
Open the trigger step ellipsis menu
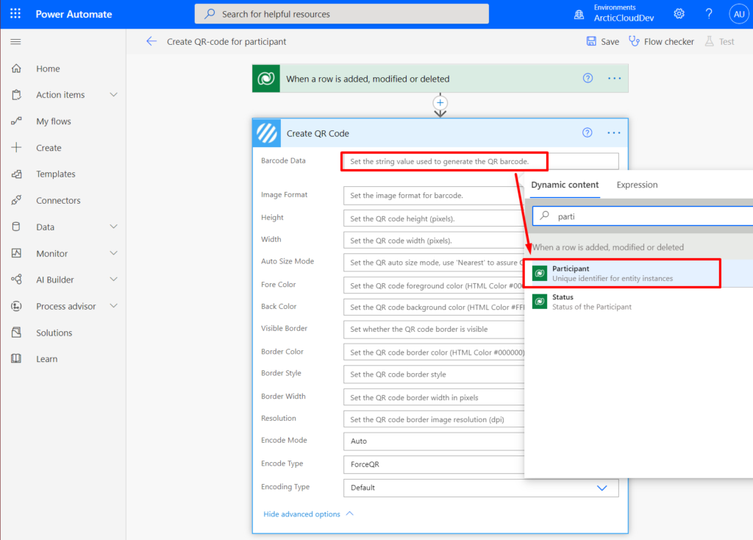tap(614, 78)
